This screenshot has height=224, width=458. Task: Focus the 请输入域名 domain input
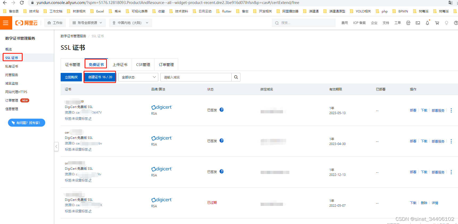(196, 77)
